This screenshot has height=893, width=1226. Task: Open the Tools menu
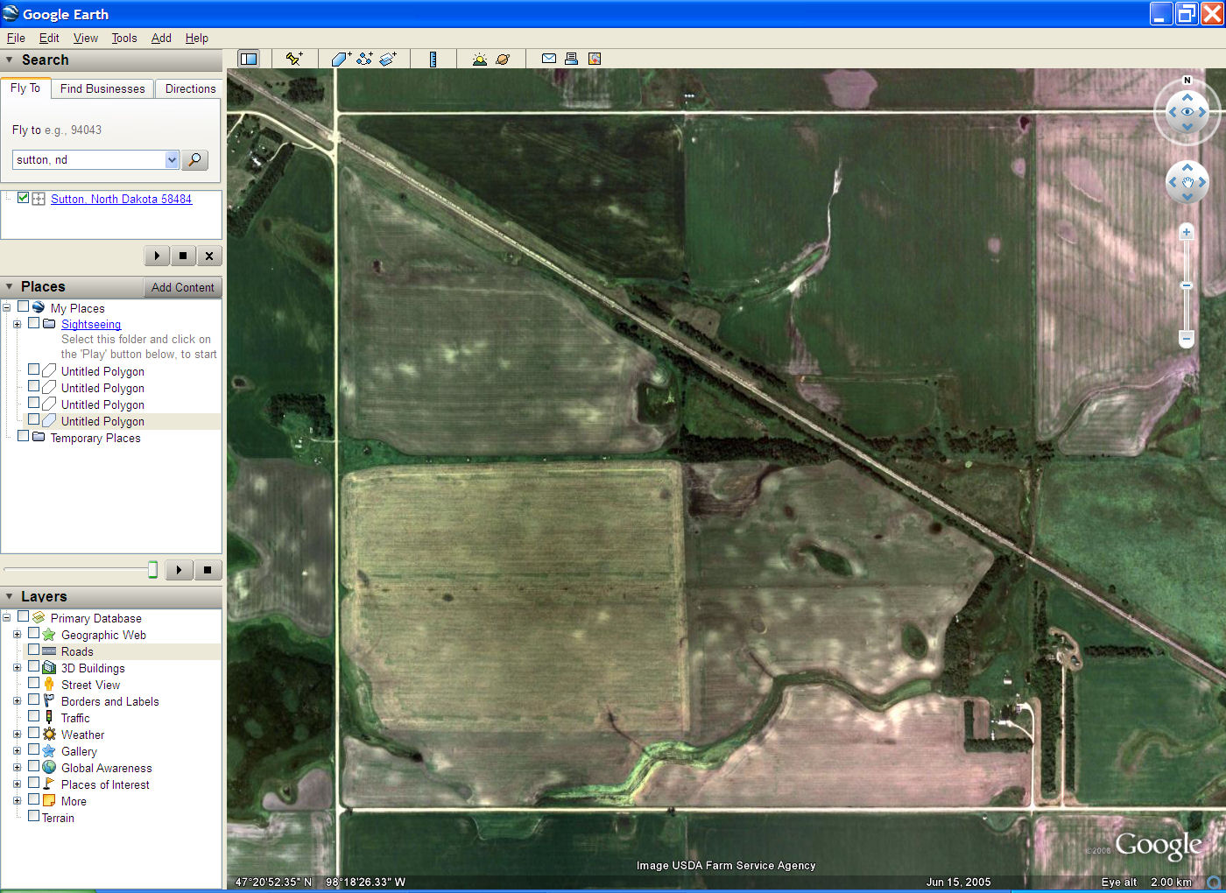click(124, 38)
